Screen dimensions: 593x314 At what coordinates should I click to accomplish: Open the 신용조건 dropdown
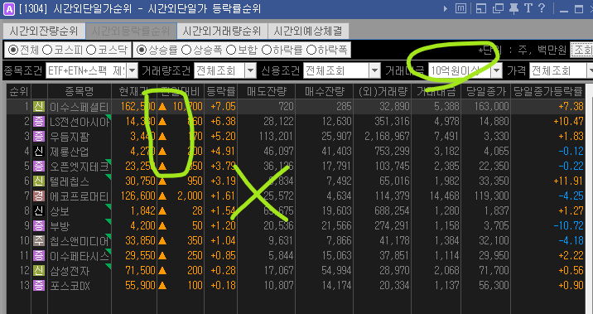(x=374, y=70)
